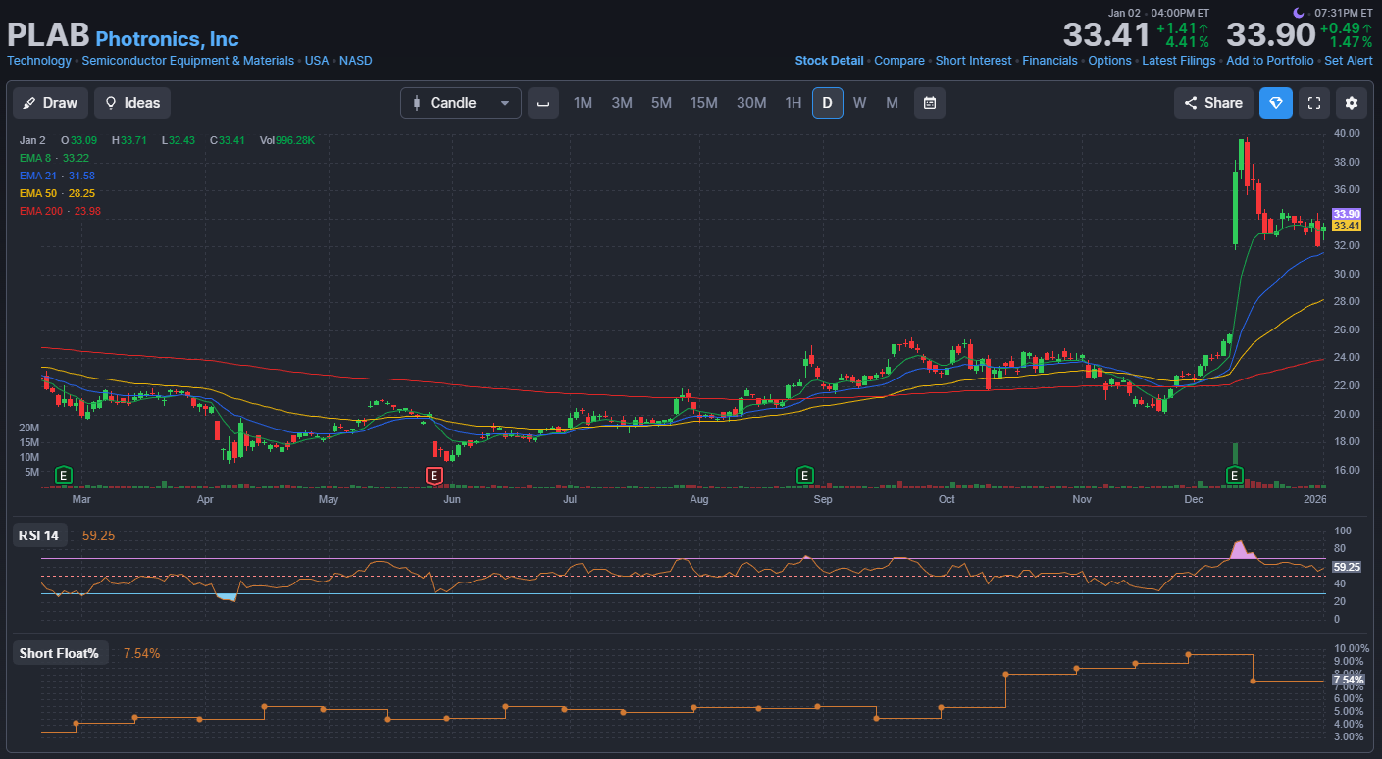
Task: Click the PLAB ticker symbol
Action: pos(48,35)
